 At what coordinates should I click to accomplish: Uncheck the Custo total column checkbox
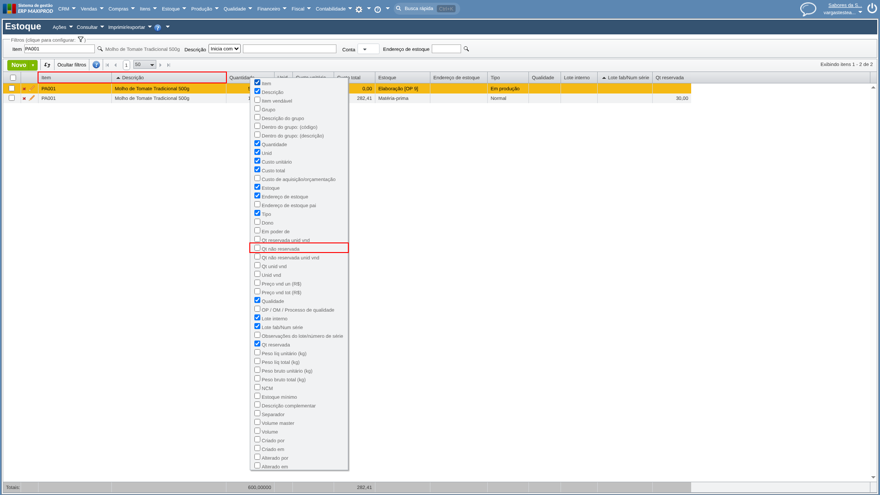click(257, 170)
